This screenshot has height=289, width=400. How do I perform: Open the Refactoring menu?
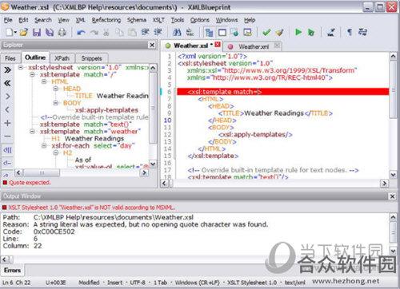point(106,20)
